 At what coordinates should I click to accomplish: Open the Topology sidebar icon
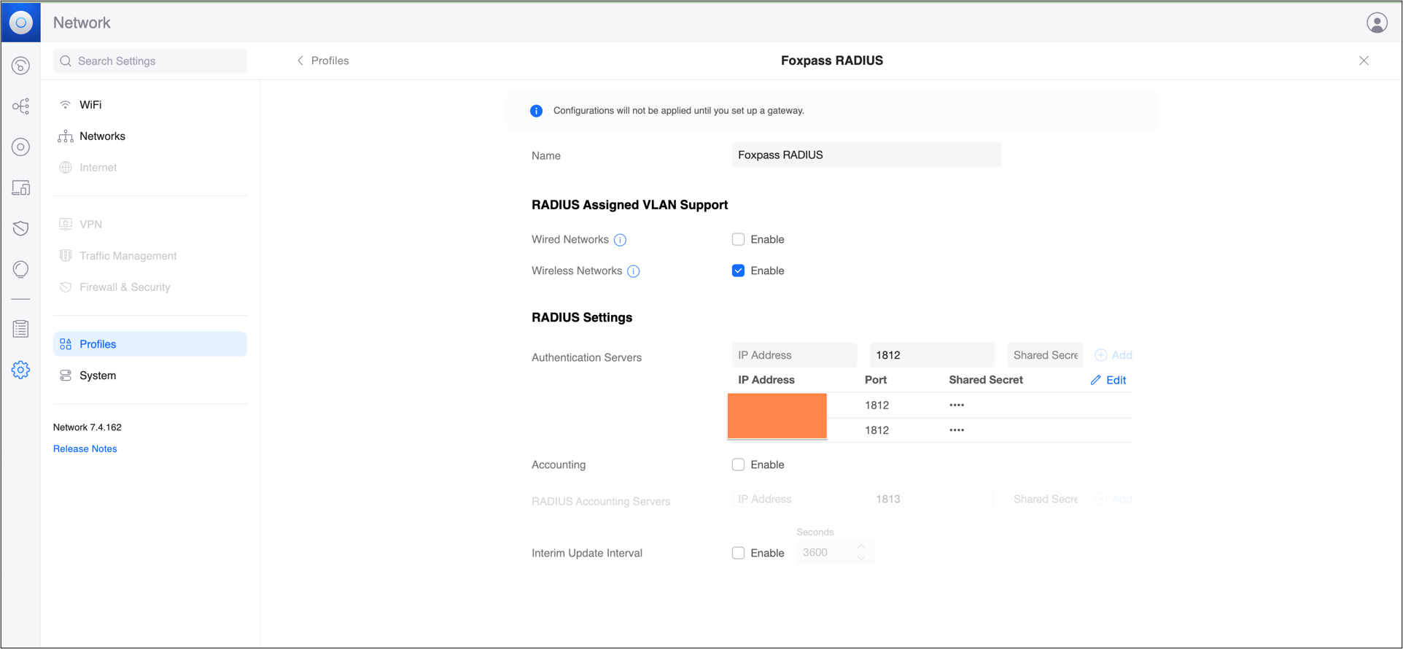pyautogui.click(x=20, y=106)
